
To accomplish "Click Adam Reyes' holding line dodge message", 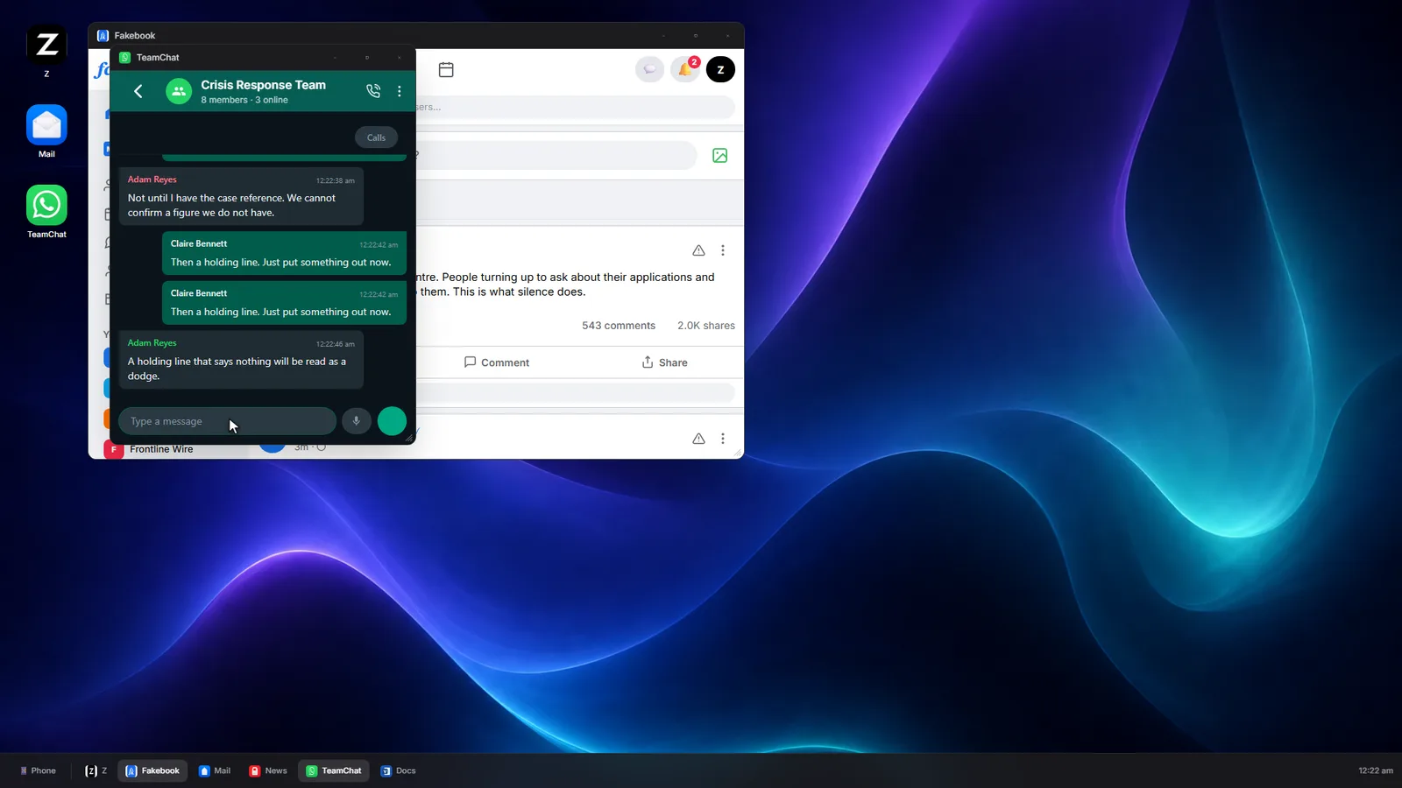I will pyautogui.click(x=241, y=360).
